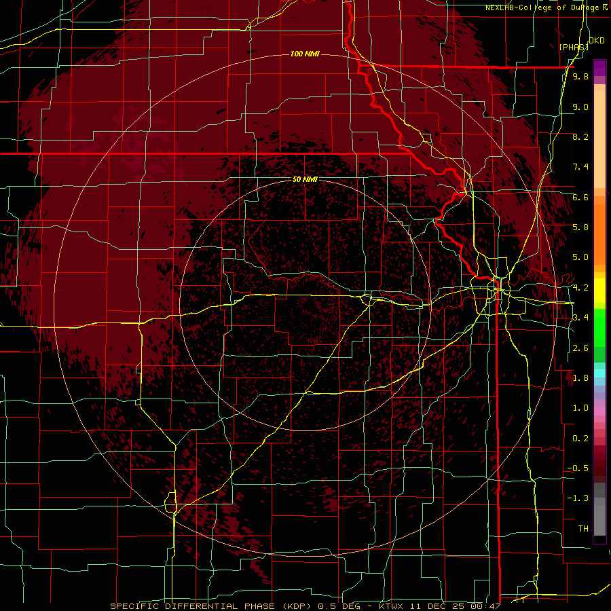Click the SPECIFIC DIFFERENTIAL PHASE (KDP) caption

212,606
